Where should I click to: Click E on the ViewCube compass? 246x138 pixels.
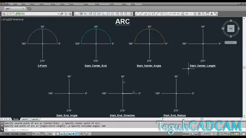239,28
